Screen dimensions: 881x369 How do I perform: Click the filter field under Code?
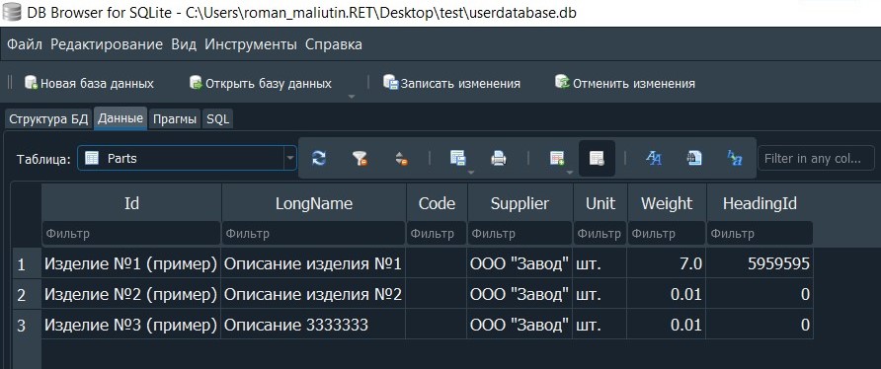point(437,234)
